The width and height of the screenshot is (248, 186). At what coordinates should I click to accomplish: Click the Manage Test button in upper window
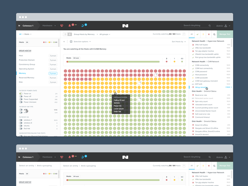pyautogui.click(x=225, y=34)
